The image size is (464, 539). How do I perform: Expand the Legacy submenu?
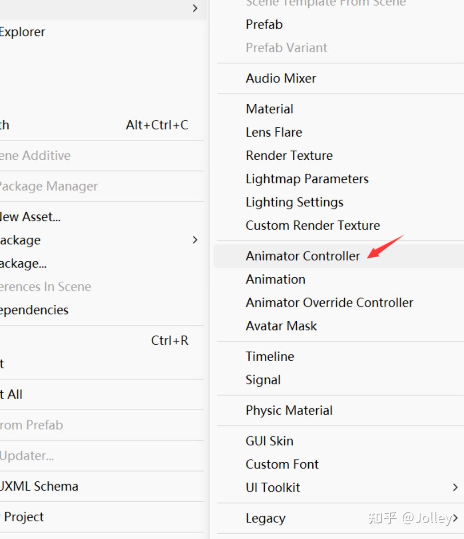[x=455, y=518]
